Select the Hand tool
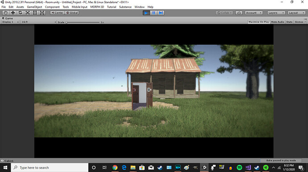Screen dimensions: 308x172 click(6, 13)
